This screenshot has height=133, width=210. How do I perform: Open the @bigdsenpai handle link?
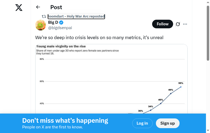60,28
